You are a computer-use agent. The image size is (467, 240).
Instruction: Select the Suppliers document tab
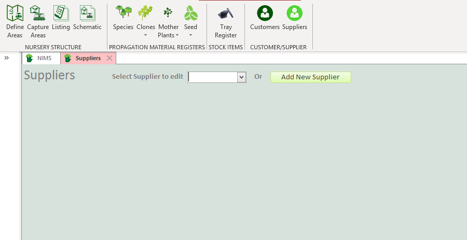pos(88,58)
